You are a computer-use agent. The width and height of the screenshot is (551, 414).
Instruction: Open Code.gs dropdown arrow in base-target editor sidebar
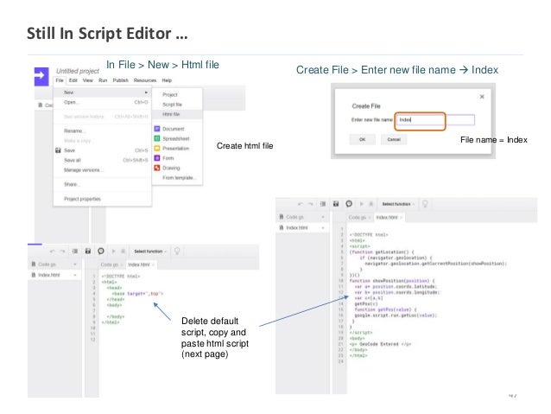[x=75, y=264]
